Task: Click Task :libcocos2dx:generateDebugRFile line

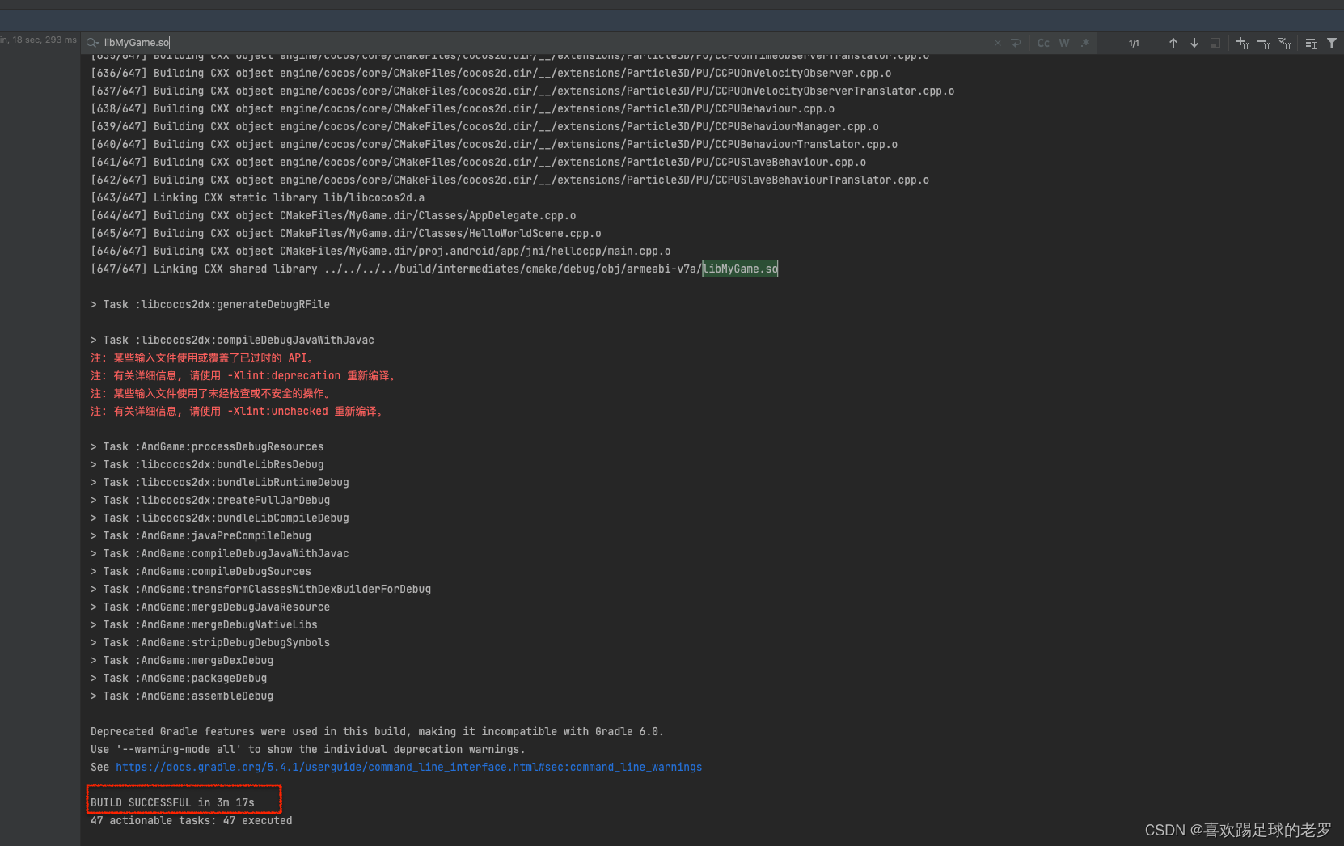Action: 210,304
